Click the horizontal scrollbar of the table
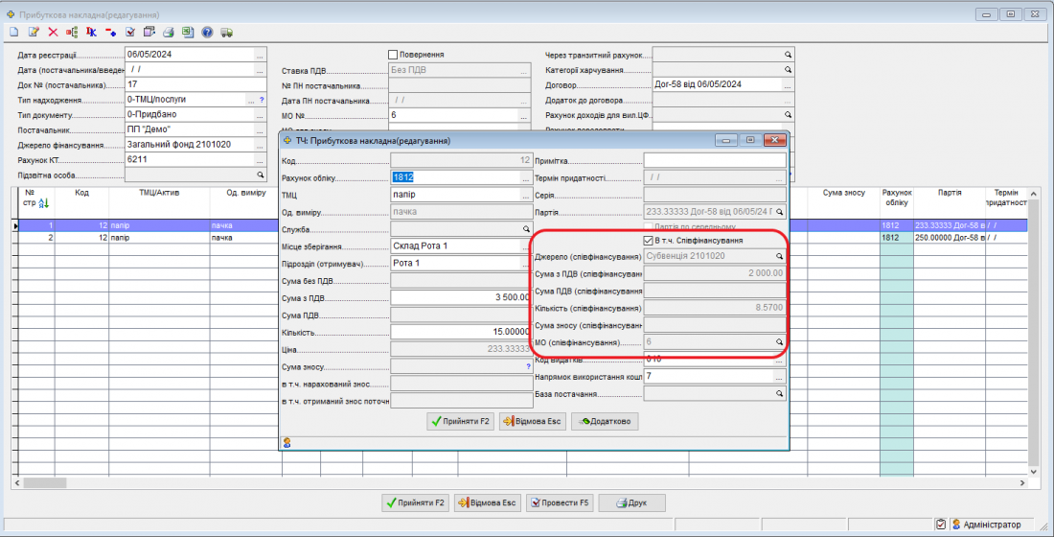The height and width of the screenshot is (537, 1054). [517, 481]
